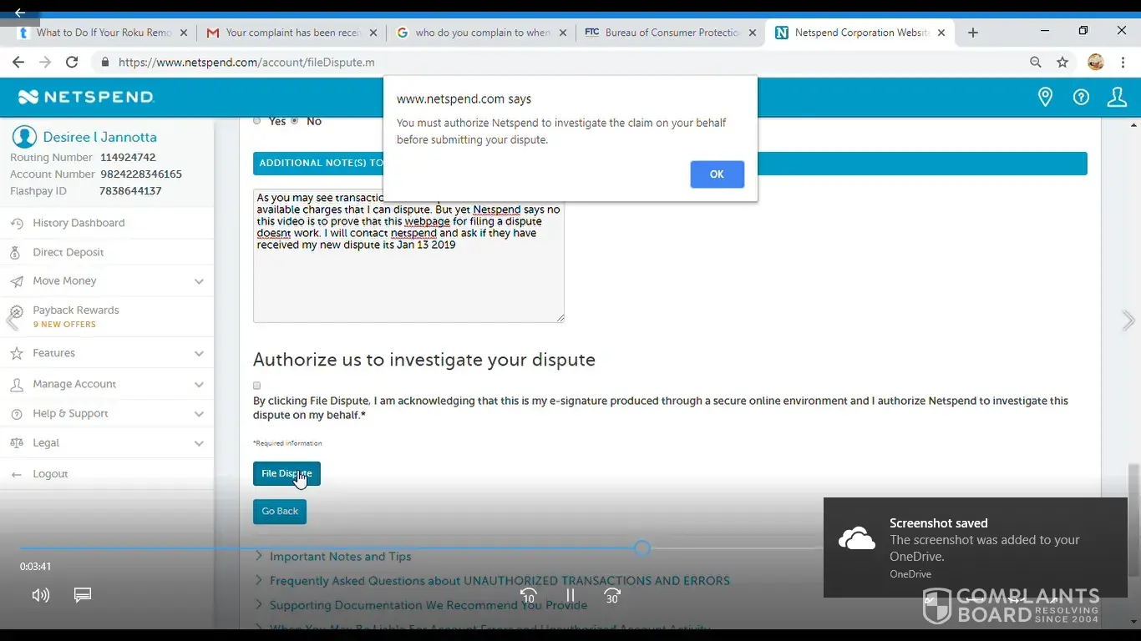Click OK in the alert dialog
The height and width of the screenshot is (641, 1141).
coord(717,174)
